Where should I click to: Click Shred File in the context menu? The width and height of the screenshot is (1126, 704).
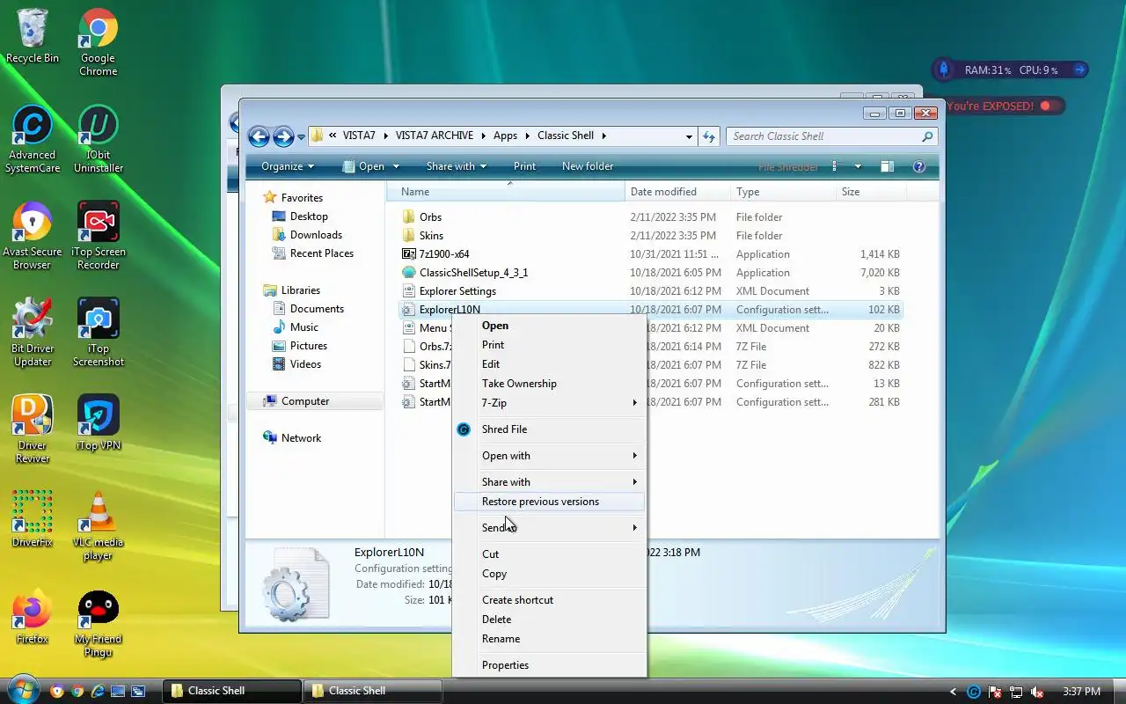(x=550, y=429)
